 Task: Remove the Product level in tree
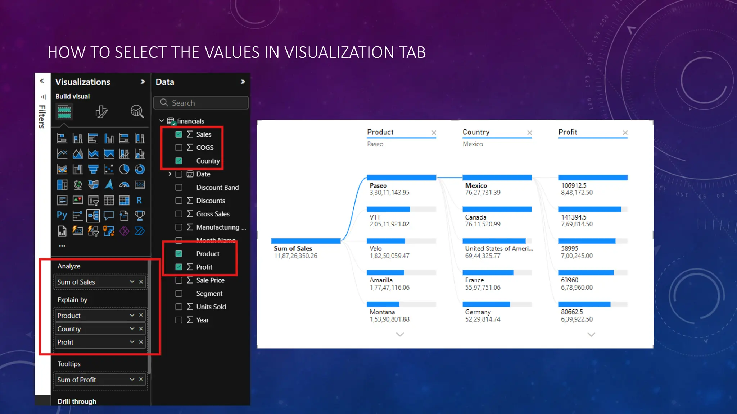click(x=434, y=133)
